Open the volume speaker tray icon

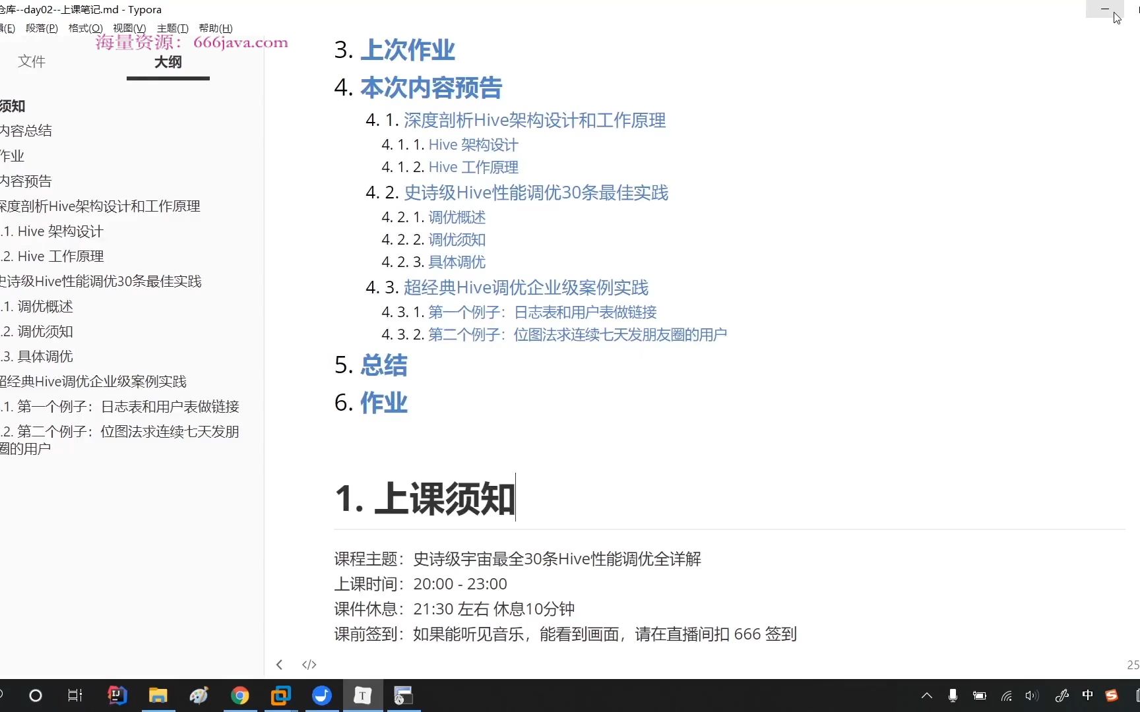(1032, 696)
